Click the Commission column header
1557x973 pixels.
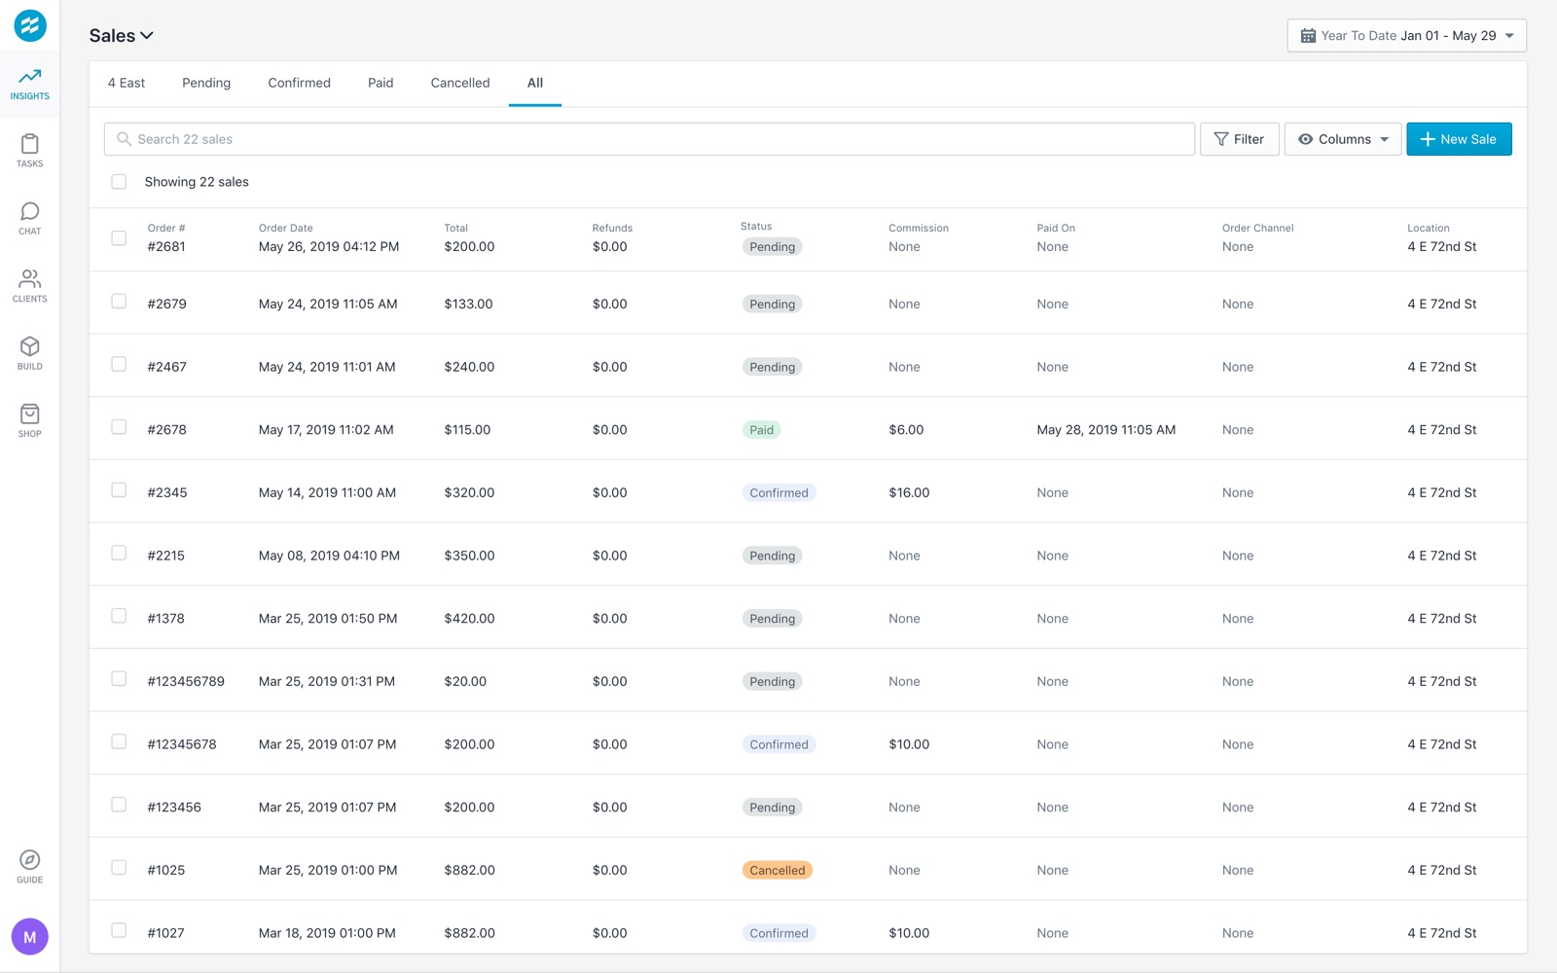[x=919, y=229]
